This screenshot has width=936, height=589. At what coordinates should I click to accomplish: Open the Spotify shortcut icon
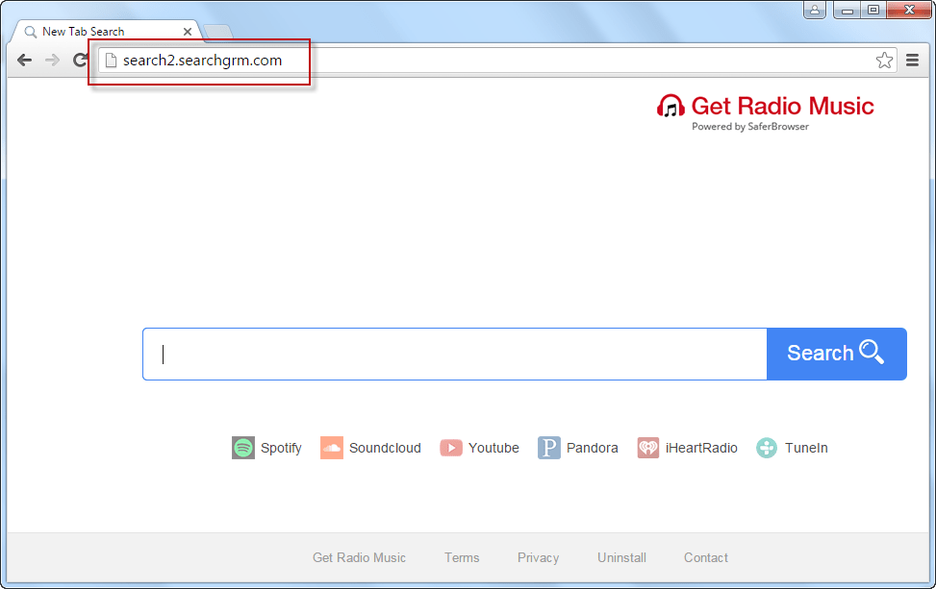tap(243, 448)
